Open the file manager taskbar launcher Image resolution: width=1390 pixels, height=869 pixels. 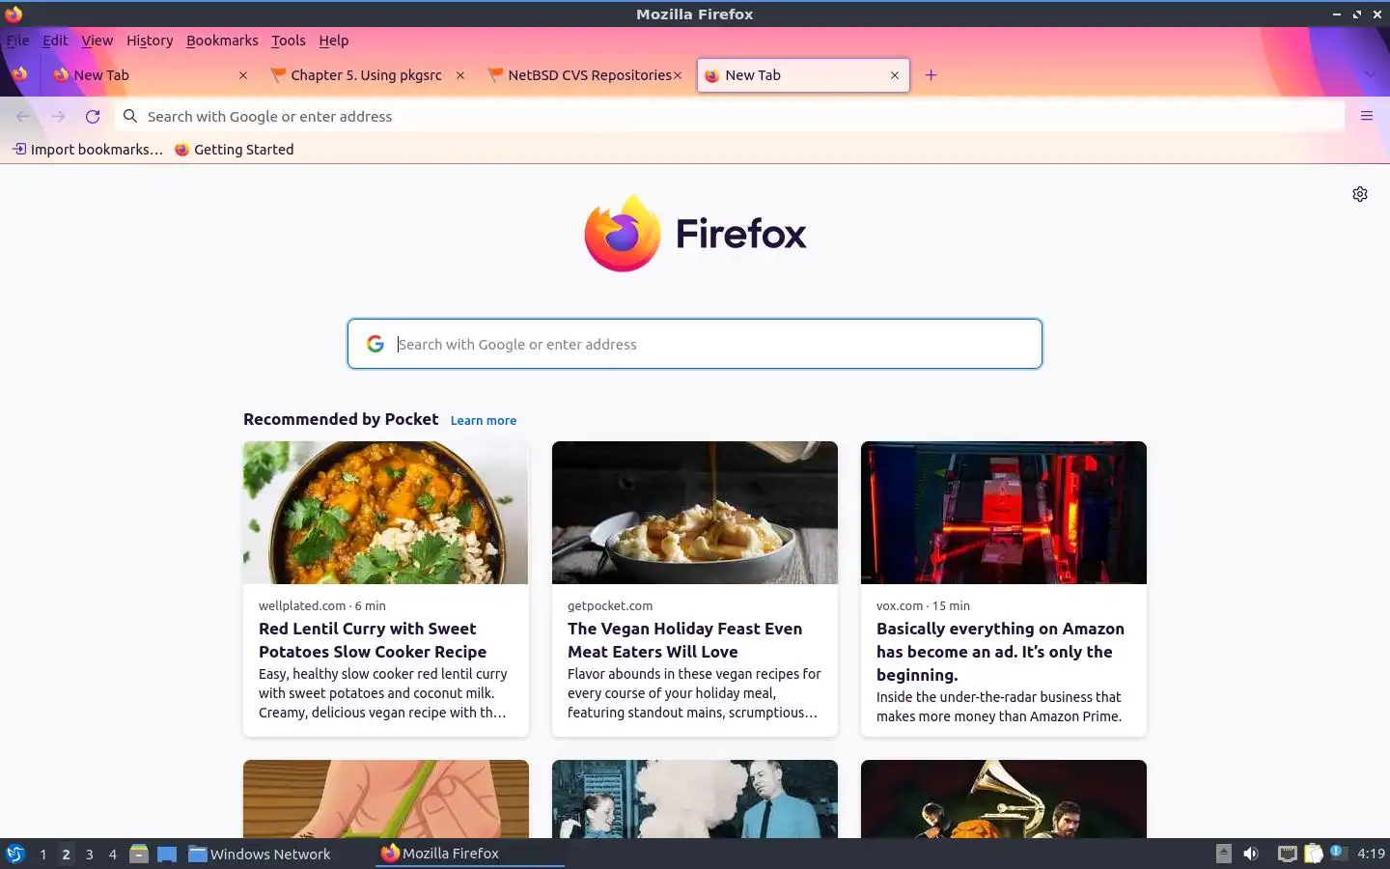pos(139,854)
